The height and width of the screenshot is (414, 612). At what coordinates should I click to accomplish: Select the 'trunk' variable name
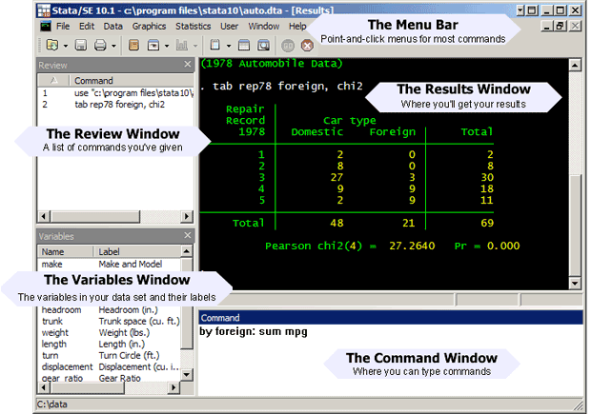tap(52, 322)
